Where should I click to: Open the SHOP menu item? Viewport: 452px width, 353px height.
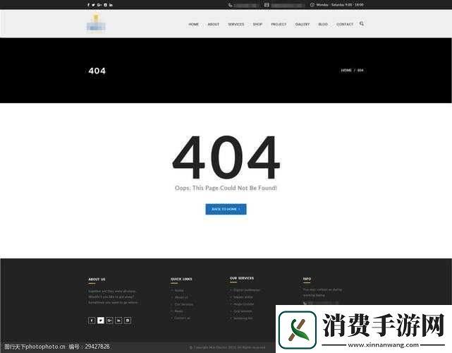[x=257, y=24]
